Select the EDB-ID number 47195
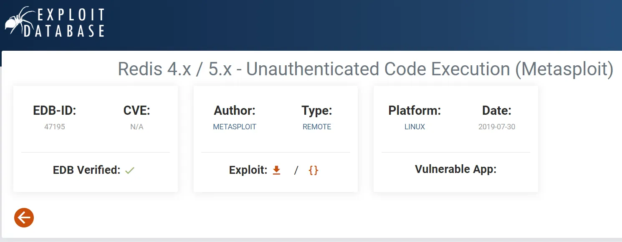 (x=55, y=127)
